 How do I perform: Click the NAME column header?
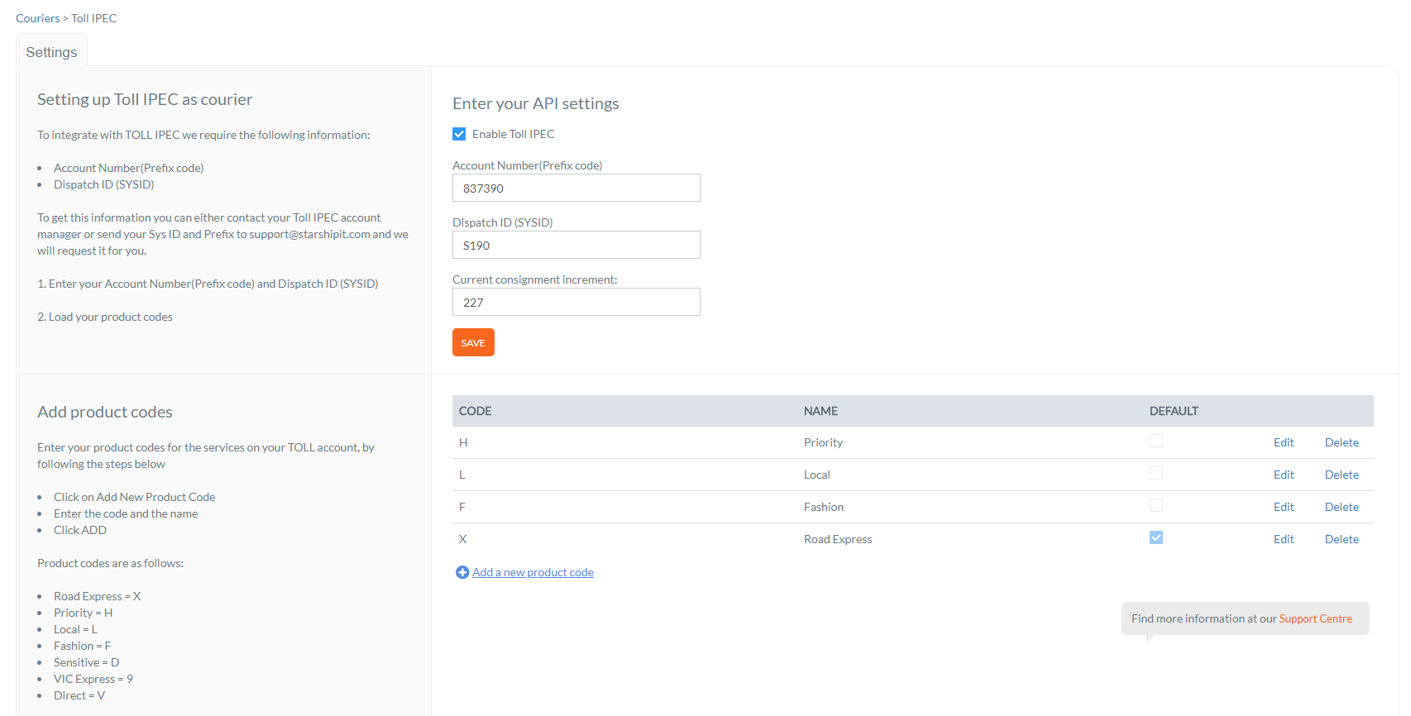[x=820, y=411]
